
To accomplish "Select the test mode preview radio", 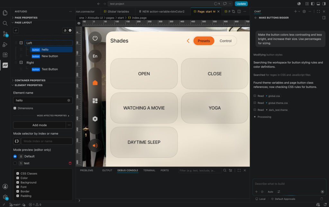I will coord(15,163).
